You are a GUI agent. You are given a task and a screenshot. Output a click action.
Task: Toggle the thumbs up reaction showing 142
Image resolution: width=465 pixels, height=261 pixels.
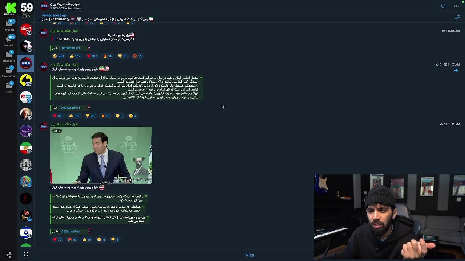[x=75, y=56]
